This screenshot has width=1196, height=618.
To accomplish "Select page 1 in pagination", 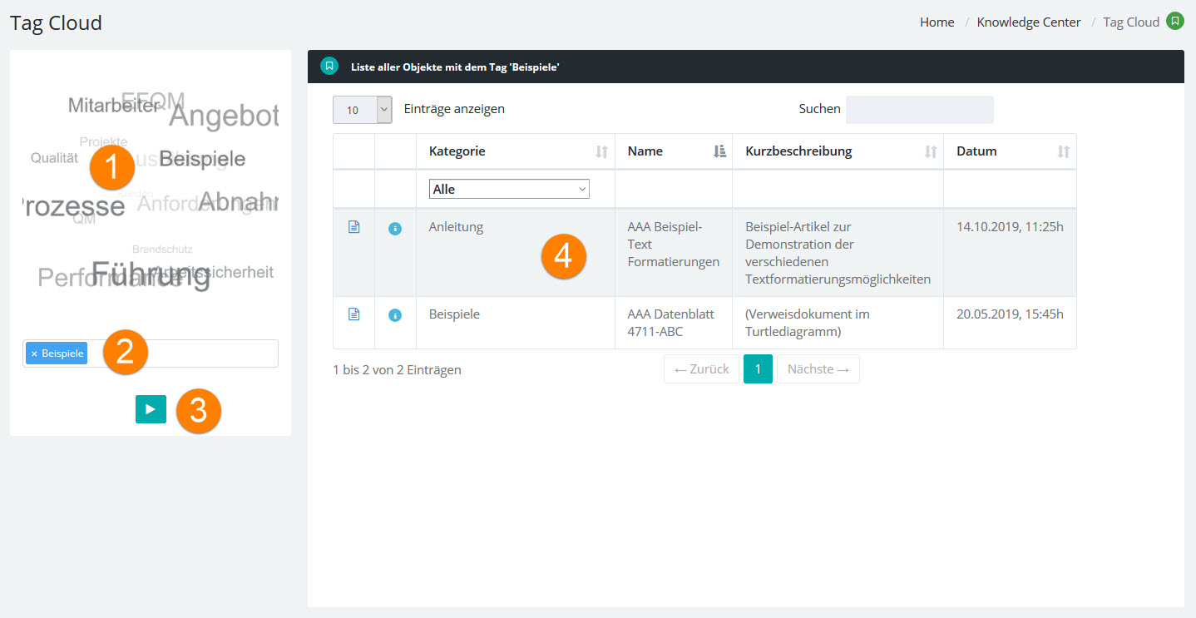I will tap(758, 369).
